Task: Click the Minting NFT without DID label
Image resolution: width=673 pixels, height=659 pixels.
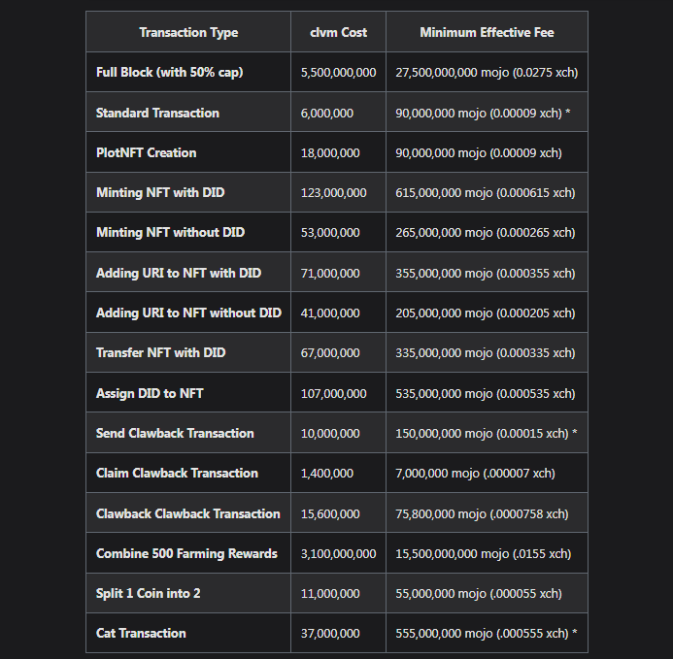Action: 170,232
